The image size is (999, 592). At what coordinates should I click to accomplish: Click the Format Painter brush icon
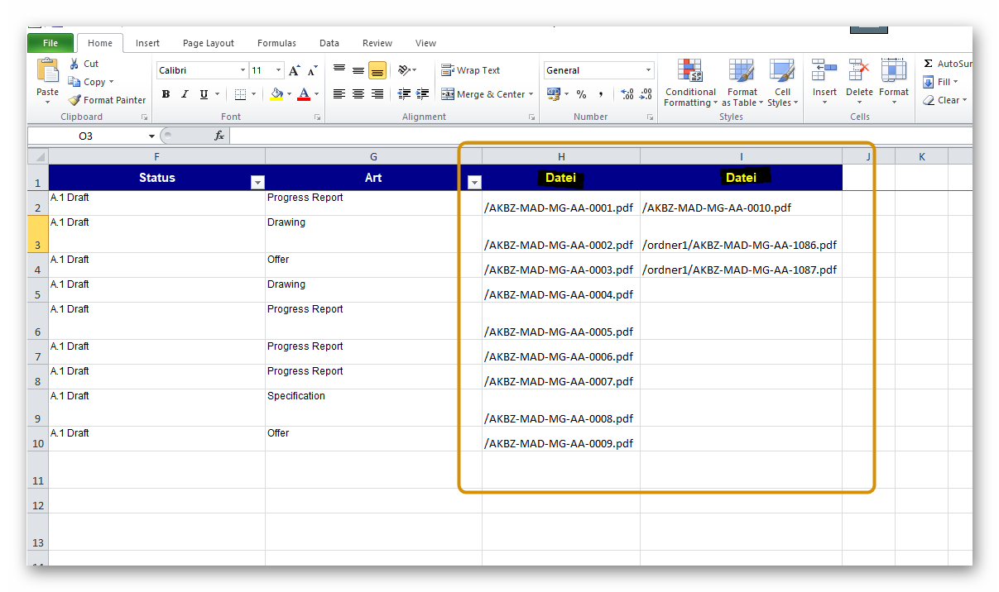[74, 100]
